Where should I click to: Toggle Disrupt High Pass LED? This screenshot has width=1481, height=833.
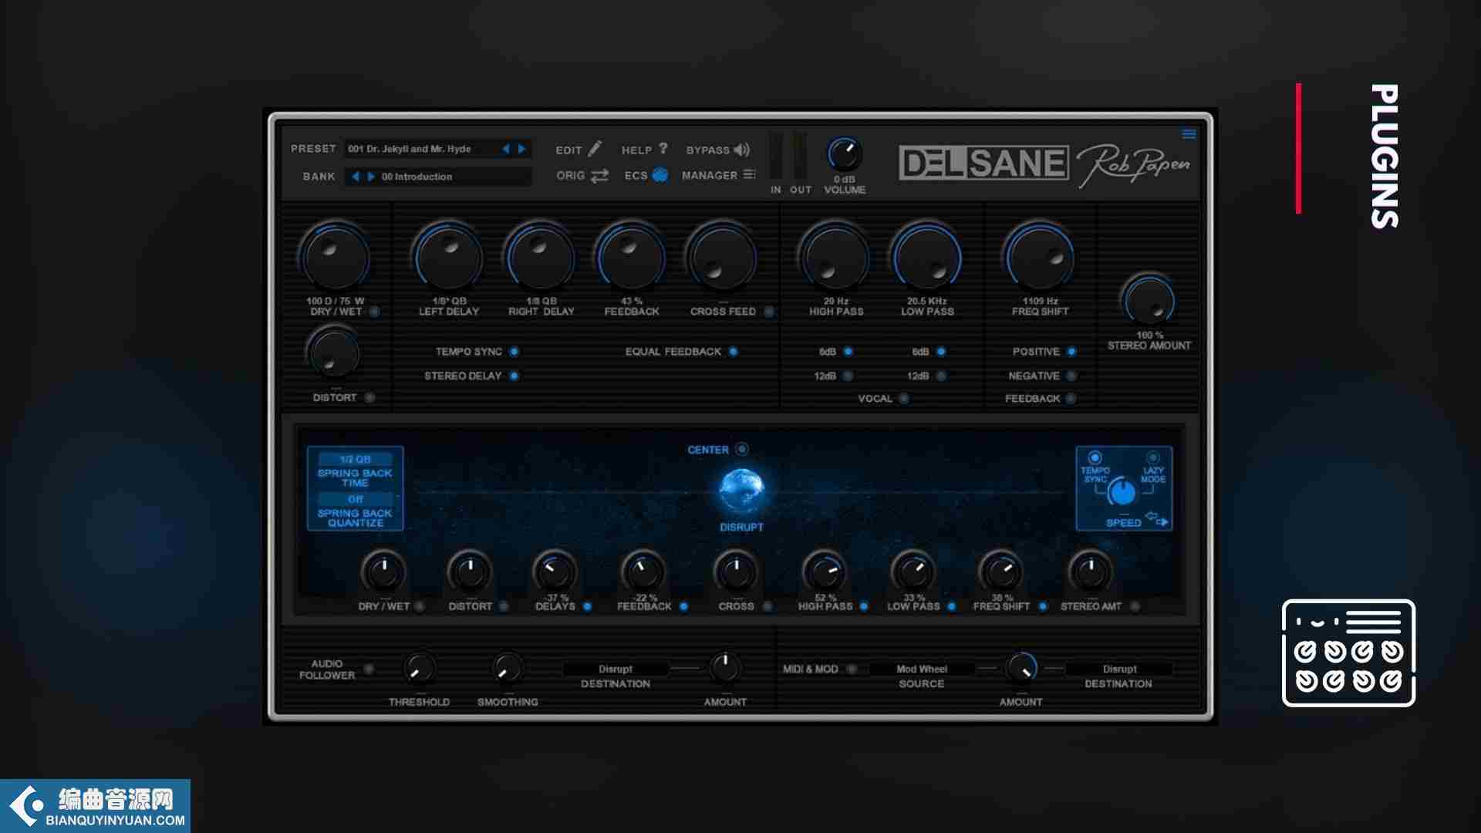[864, 606]
